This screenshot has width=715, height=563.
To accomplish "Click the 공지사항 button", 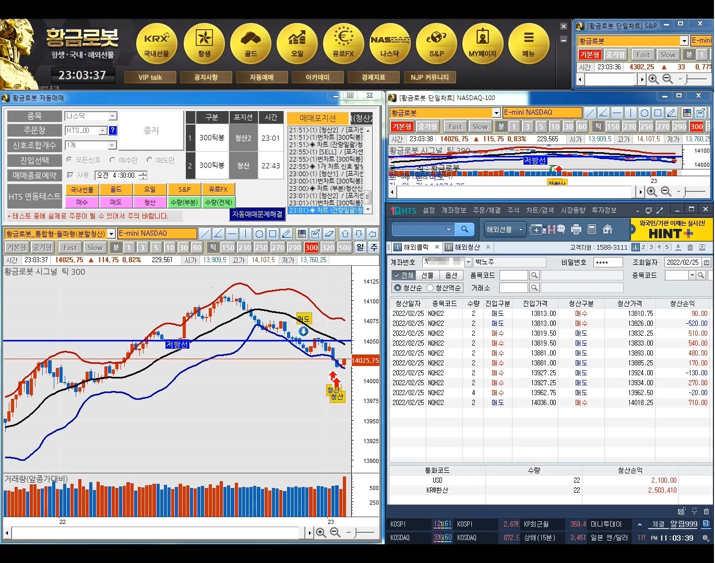I will coord(206,77).
